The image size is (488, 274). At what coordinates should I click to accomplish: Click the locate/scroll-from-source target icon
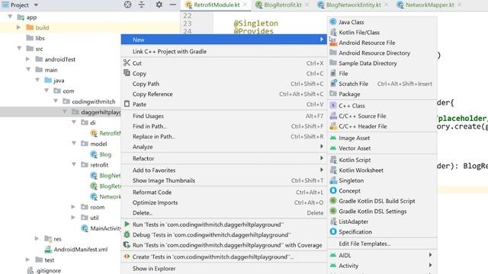pyautogui.click(x=127, y=5)
